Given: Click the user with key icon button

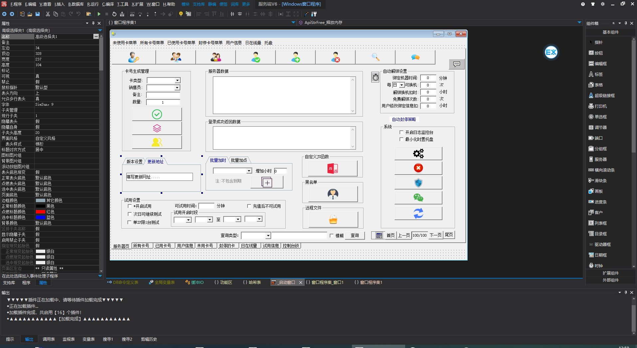Looking at the screenshot, I should 134,57.
